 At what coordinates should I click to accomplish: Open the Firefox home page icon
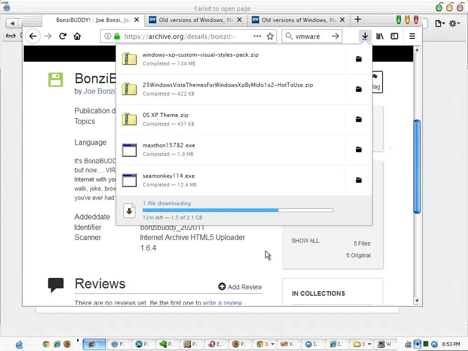pyautogui.click(x=77, y=37)
